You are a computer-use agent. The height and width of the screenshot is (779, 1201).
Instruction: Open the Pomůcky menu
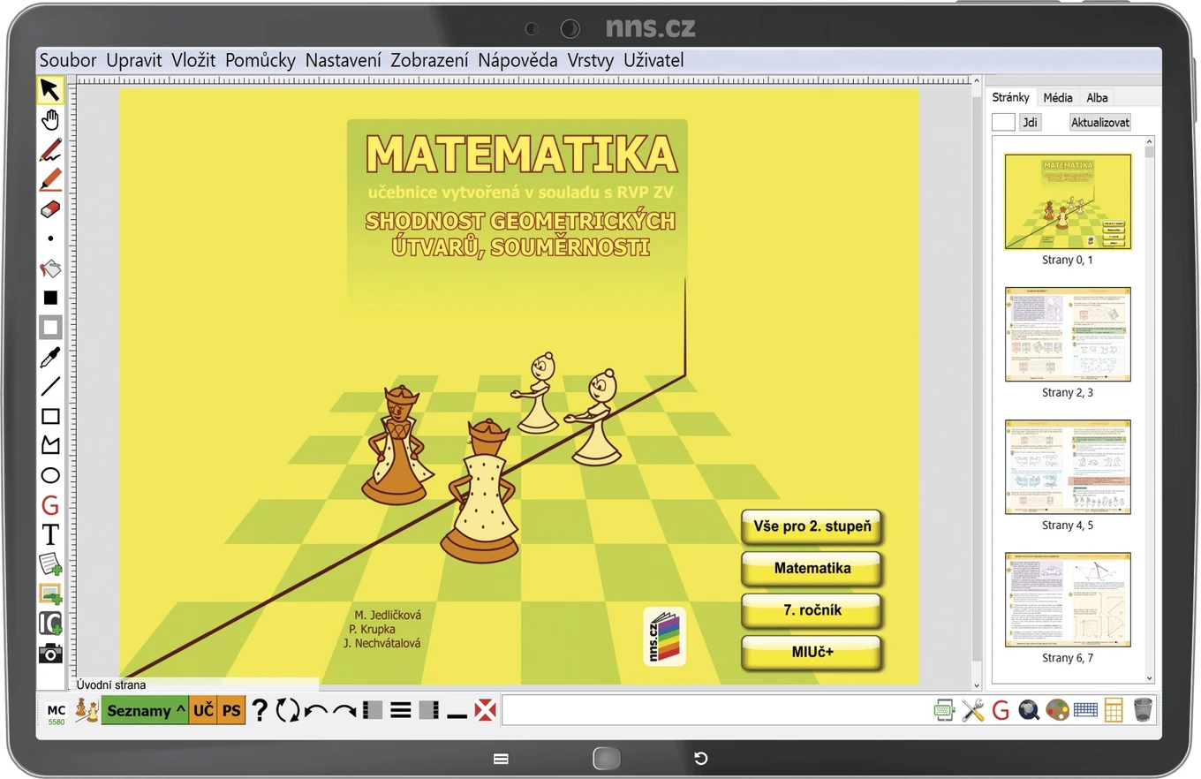(x=261, y=61)
